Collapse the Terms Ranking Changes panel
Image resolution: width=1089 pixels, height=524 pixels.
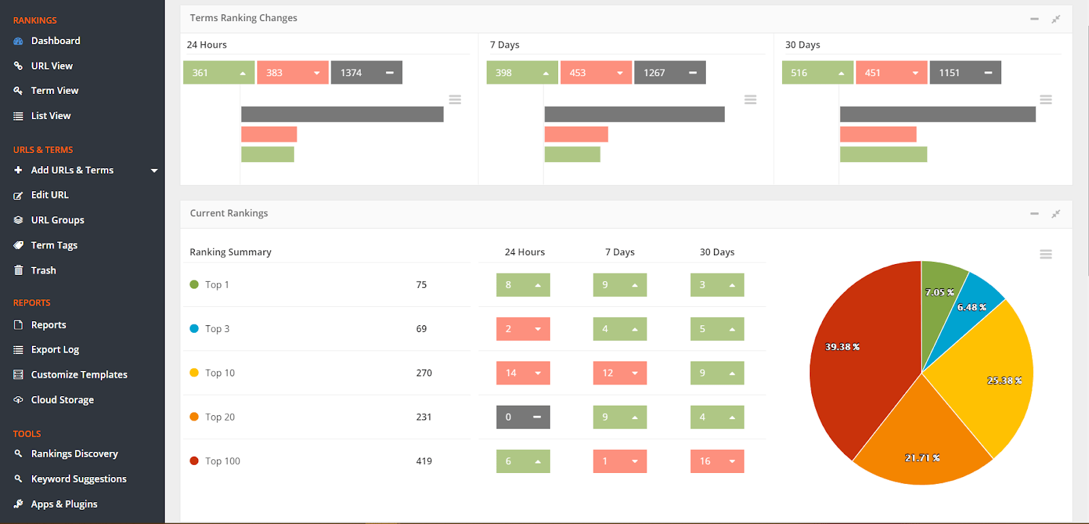[x=1034, y=19]
